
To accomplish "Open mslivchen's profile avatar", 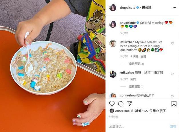I will 113,43.
